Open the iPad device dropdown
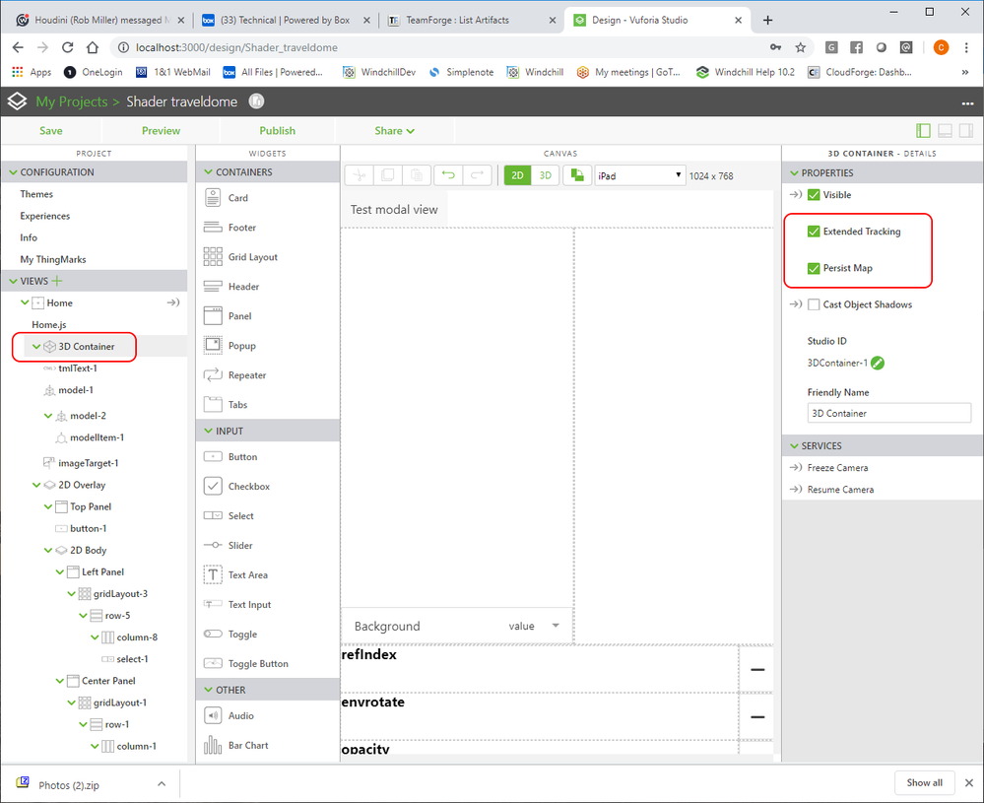This screenshot has height=803, width=984. (x=640, y=175)
